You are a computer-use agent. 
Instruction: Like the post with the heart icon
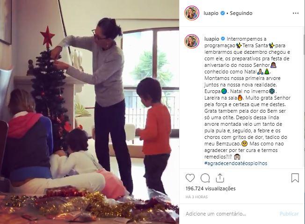coord(190,178)
